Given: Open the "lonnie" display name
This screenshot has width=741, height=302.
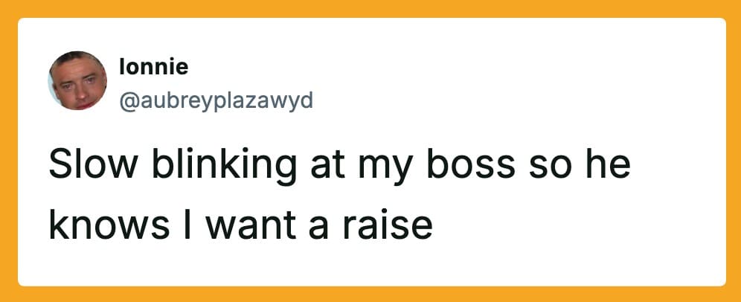Looking at the screenshot, I should pyautogui.click(x=153, y=68).
